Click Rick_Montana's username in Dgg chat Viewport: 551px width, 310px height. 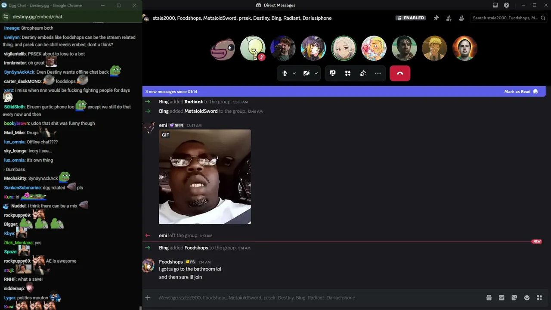18,243
